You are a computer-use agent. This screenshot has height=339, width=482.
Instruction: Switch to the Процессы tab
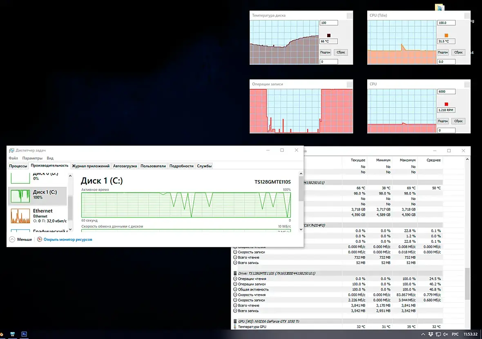pos(18,166)
